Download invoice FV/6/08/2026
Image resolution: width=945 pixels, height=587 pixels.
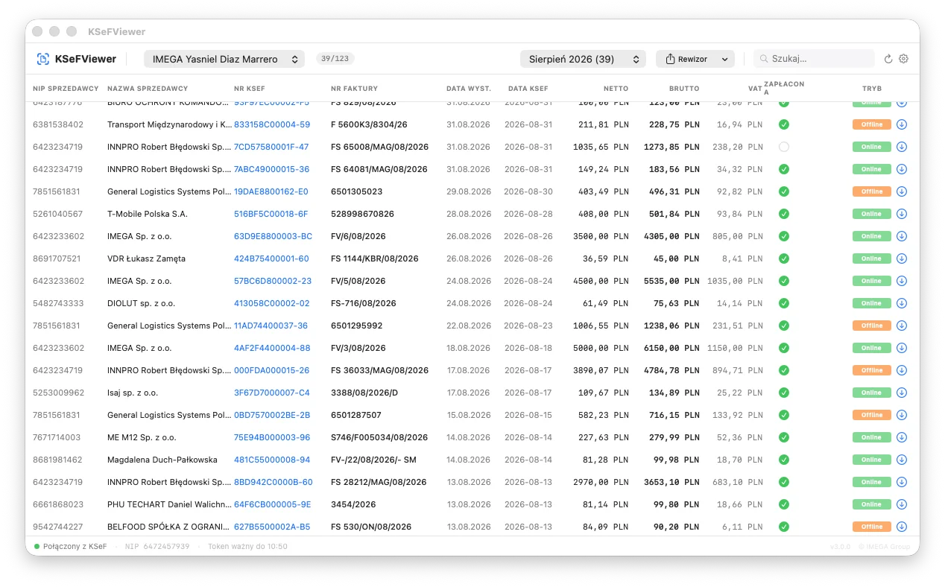pyautogui.click(x=902, y=236)
